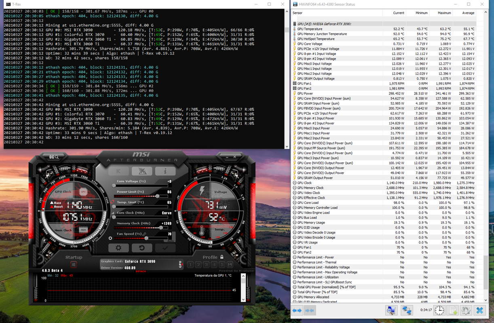The width and height of the screenshot is (494, 323).
Task: Click the HWiNFO Maximum column header
Action: click(440, 13)
